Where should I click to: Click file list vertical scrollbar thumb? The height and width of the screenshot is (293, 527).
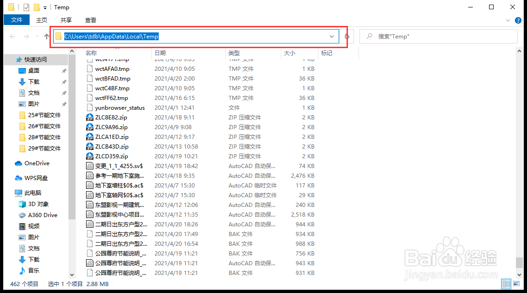(x=519, y=262)
